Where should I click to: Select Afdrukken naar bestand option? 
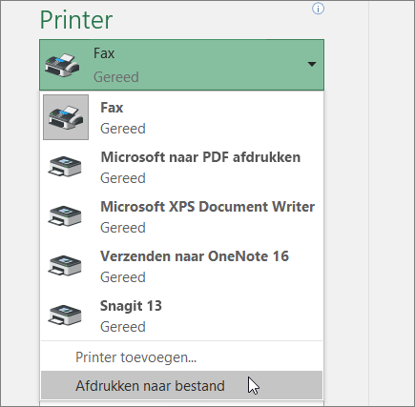(181, 385)
